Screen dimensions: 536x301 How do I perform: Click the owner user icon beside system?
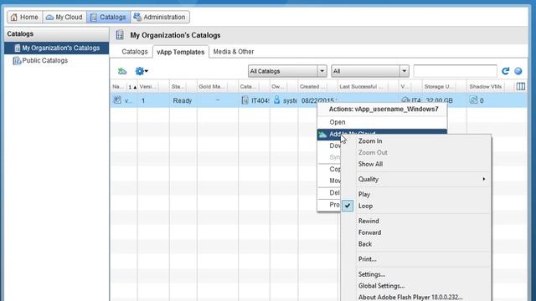pos(276,99)
